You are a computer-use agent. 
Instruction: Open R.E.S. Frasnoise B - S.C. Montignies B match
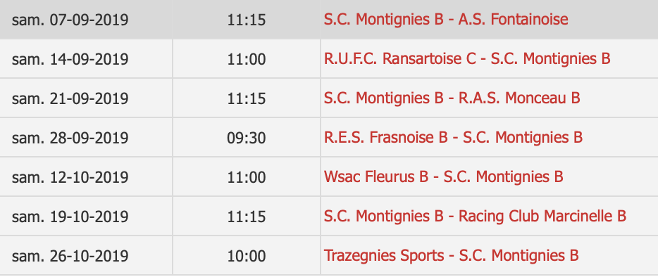(x=453, y=138)
